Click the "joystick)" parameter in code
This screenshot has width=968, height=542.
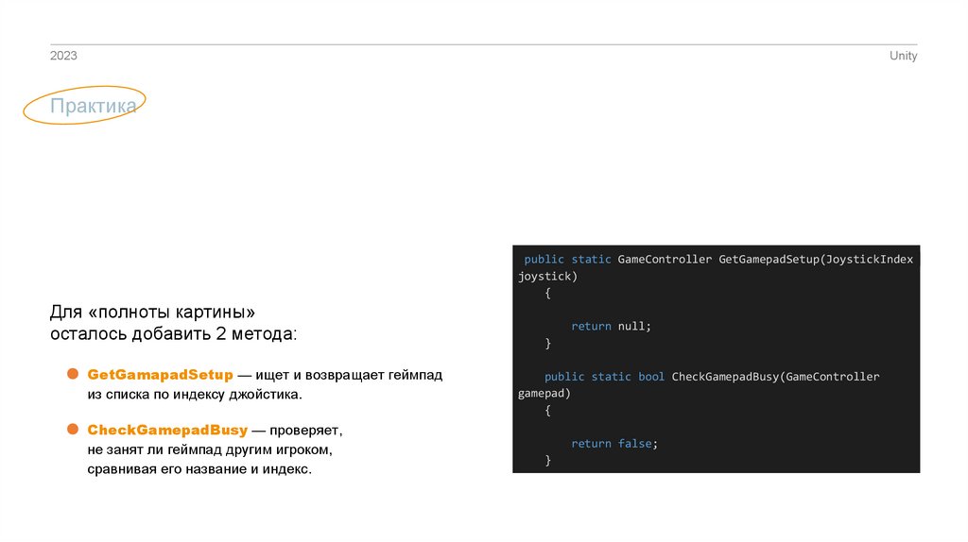click(547, 277)
